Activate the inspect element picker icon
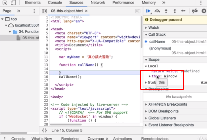The height and width of the screenshot is (140, 207). click(x=5, y=3)
